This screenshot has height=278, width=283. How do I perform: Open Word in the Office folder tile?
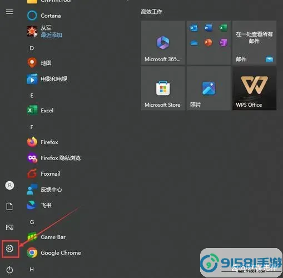click(x=208, y=28)
